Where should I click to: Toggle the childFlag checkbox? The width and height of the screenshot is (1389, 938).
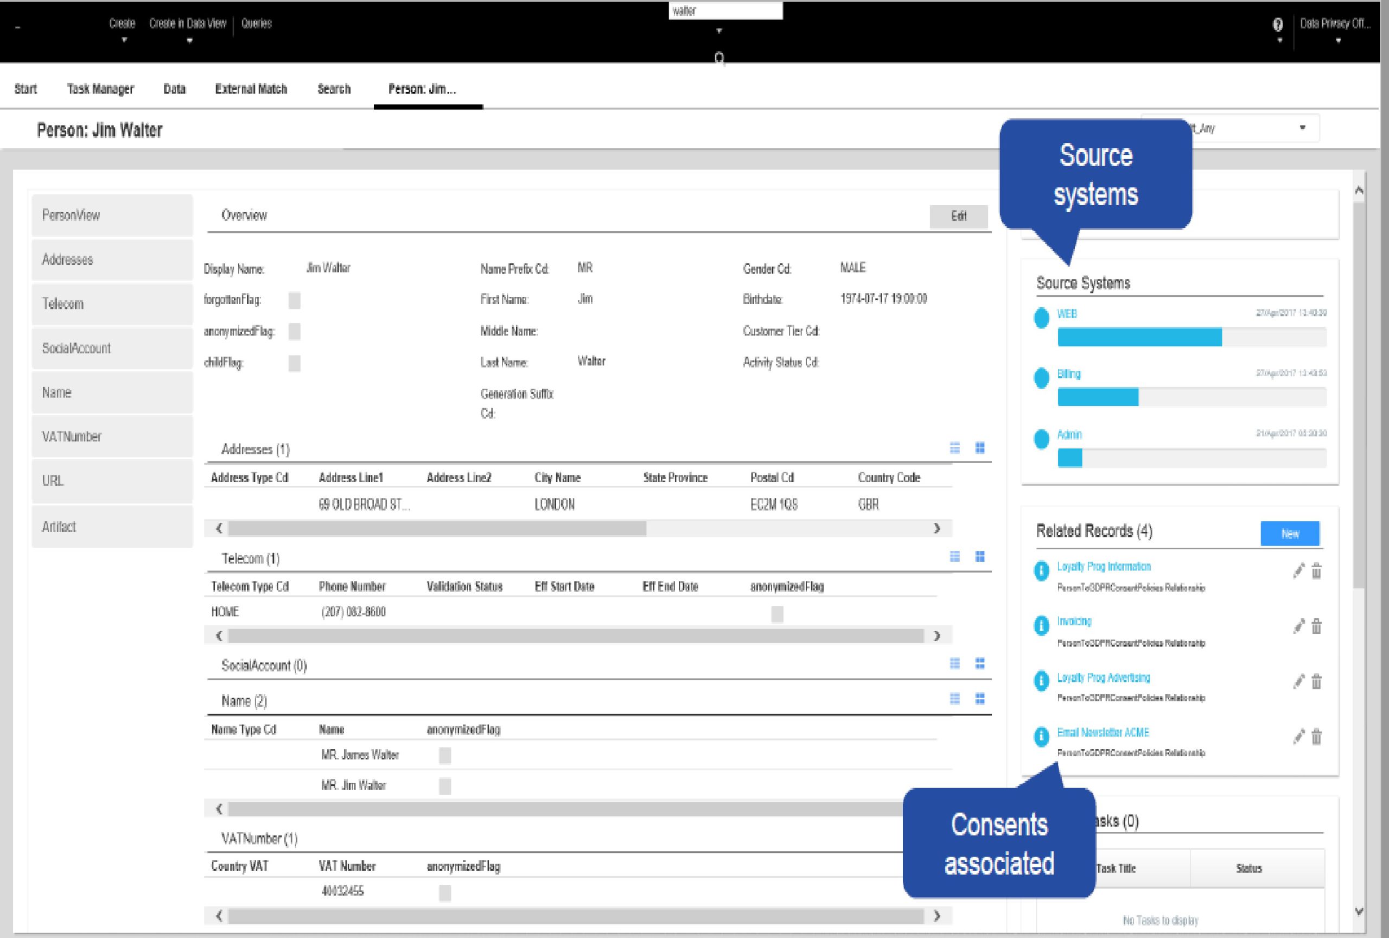294,363
